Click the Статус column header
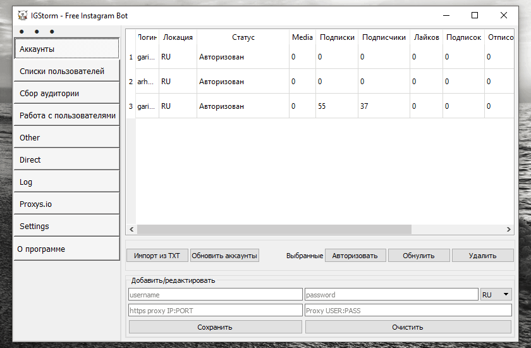 coord(243,37)
